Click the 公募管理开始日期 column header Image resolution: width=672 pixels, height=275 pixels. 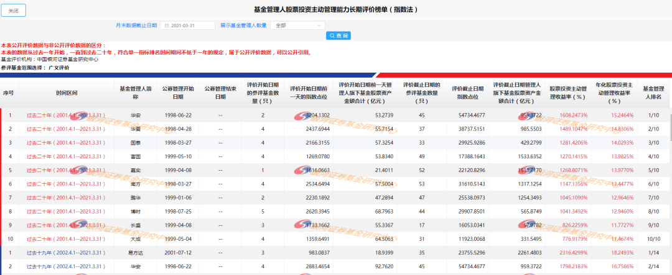coord(177,93)
